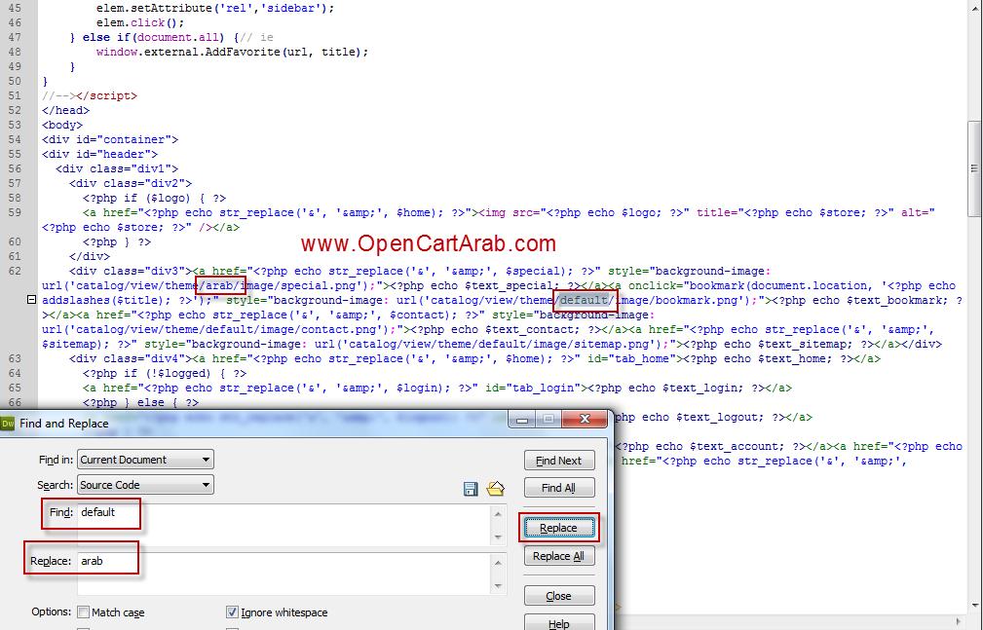Click the word "arab" in the line 62 code
The width and height of the screenshot is (983, 630).
click(219, 286)
